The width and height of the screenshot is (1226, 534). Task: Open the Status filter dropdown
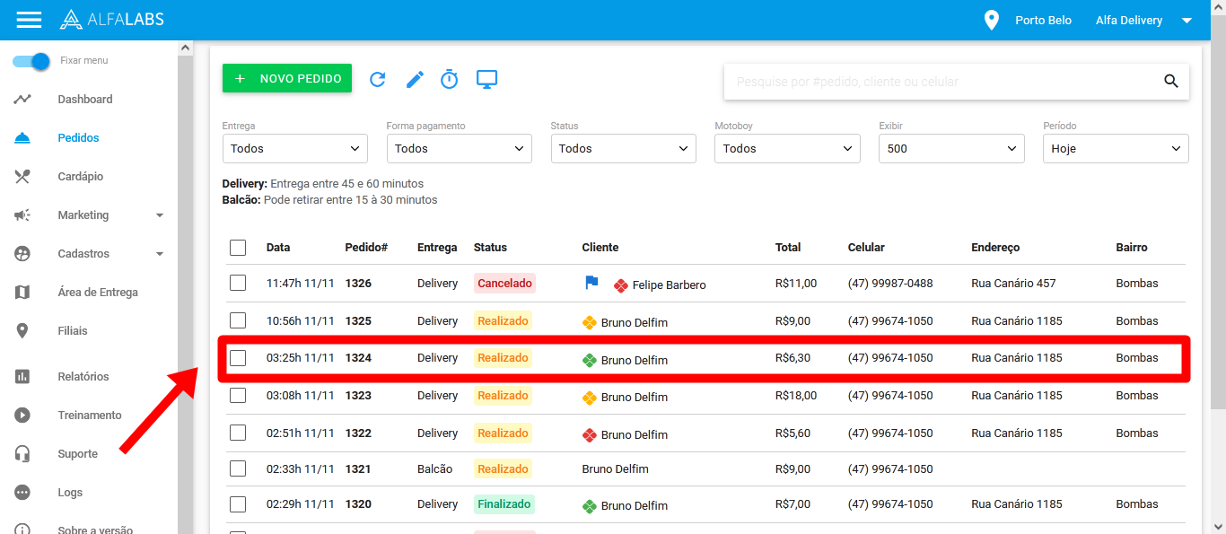[x=623, y=148]
